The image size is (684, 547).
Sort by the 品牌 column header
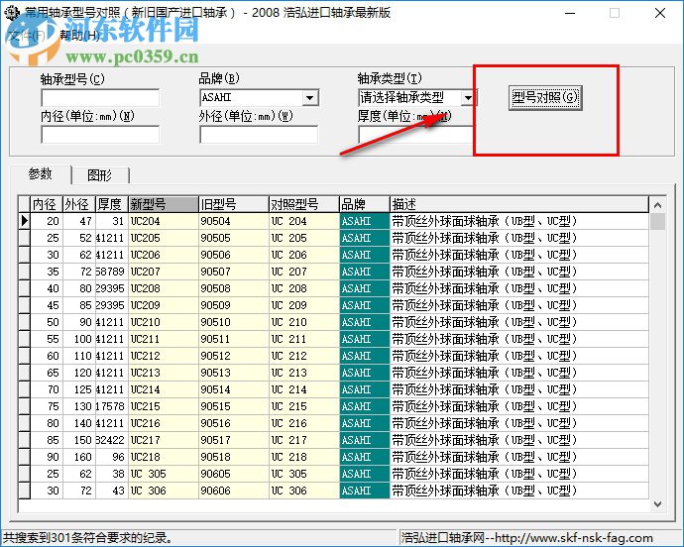pos(364,204)
